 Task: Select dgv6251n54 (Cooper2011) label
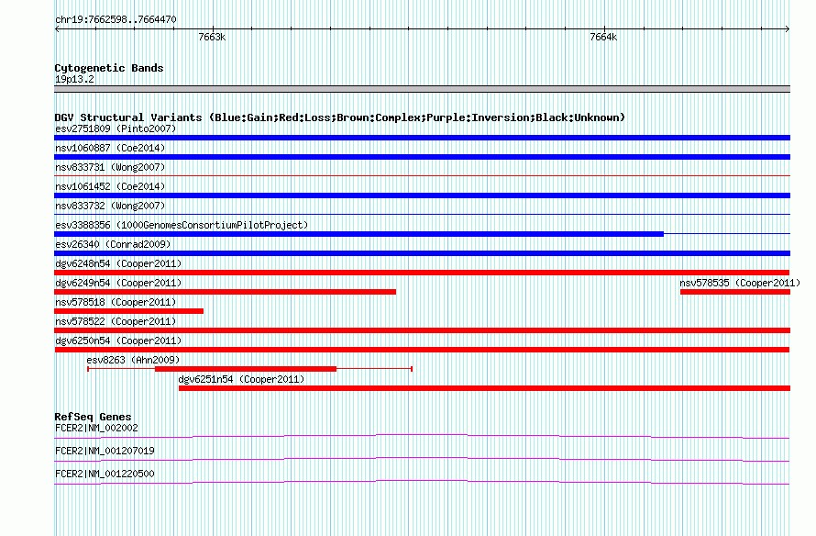[241, 379]
